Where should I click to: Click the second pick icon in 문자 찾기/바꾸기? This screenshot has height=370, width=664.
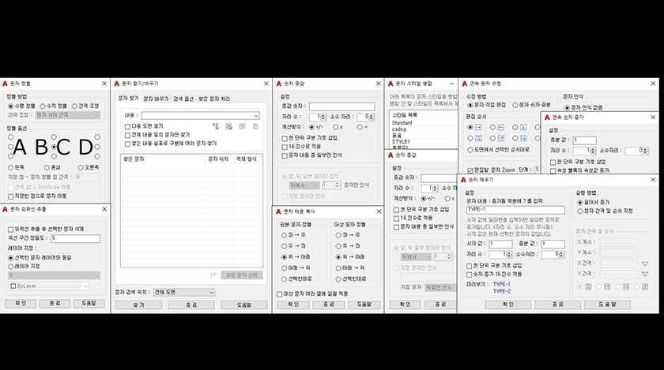pyautogui.click(x=228, y=126)
